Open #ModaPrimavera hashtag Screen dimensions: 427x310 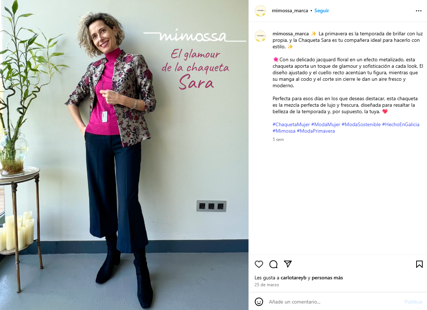316,131
